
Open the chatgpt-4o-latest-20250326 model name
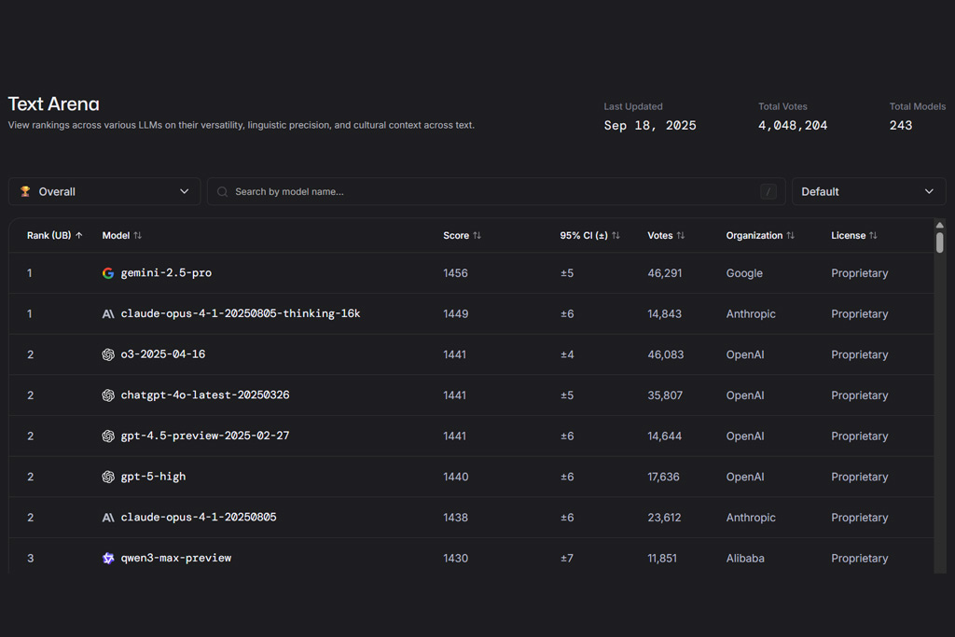tap(205, 395)
